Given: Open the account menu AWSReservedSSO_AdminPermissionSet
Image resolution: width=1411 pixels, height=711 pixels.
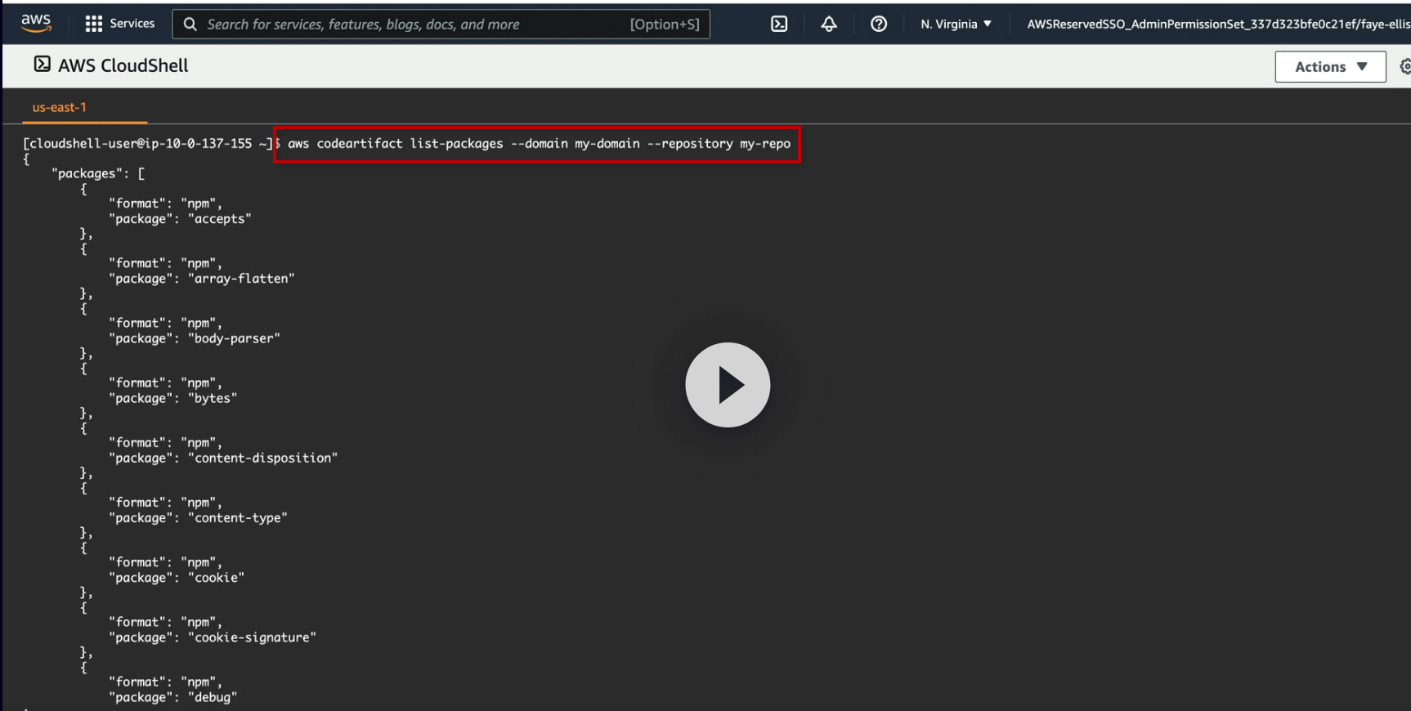Looking at the screenshot, I should (1218, 24).
